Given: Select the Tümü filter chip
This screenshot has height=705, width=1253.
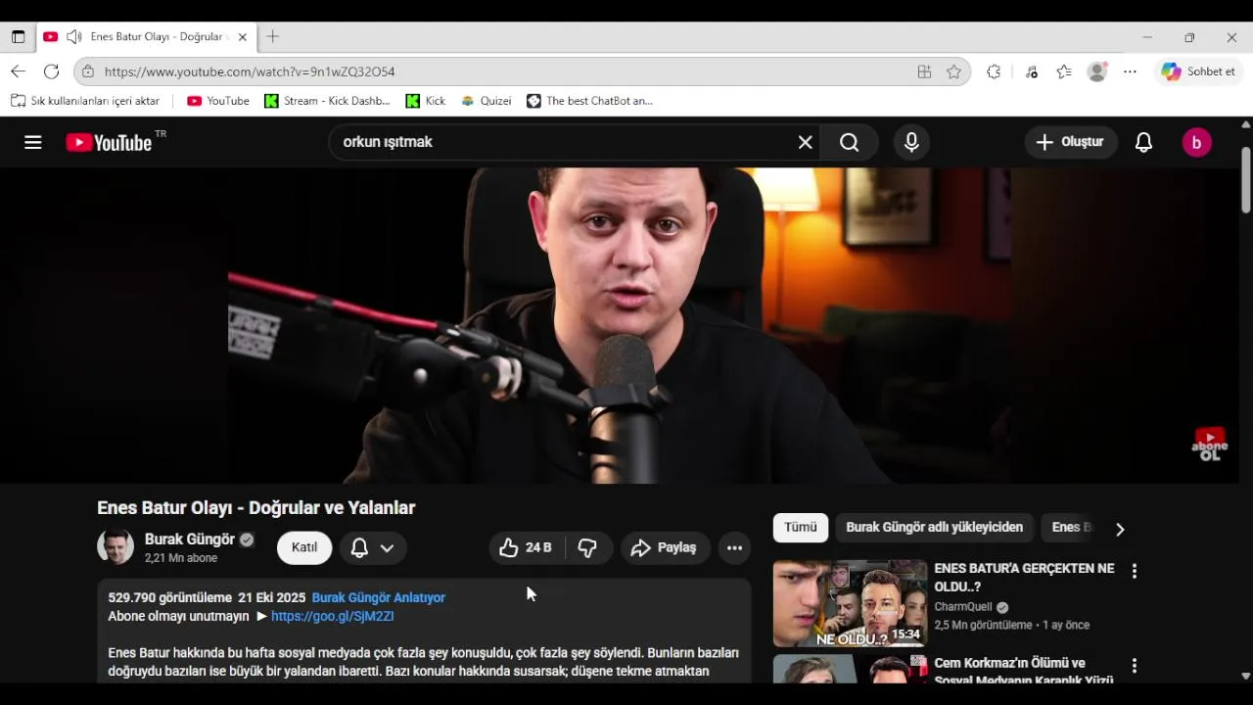Looking at the screenshot, I should pyautogui.click(x=801, y=527).
